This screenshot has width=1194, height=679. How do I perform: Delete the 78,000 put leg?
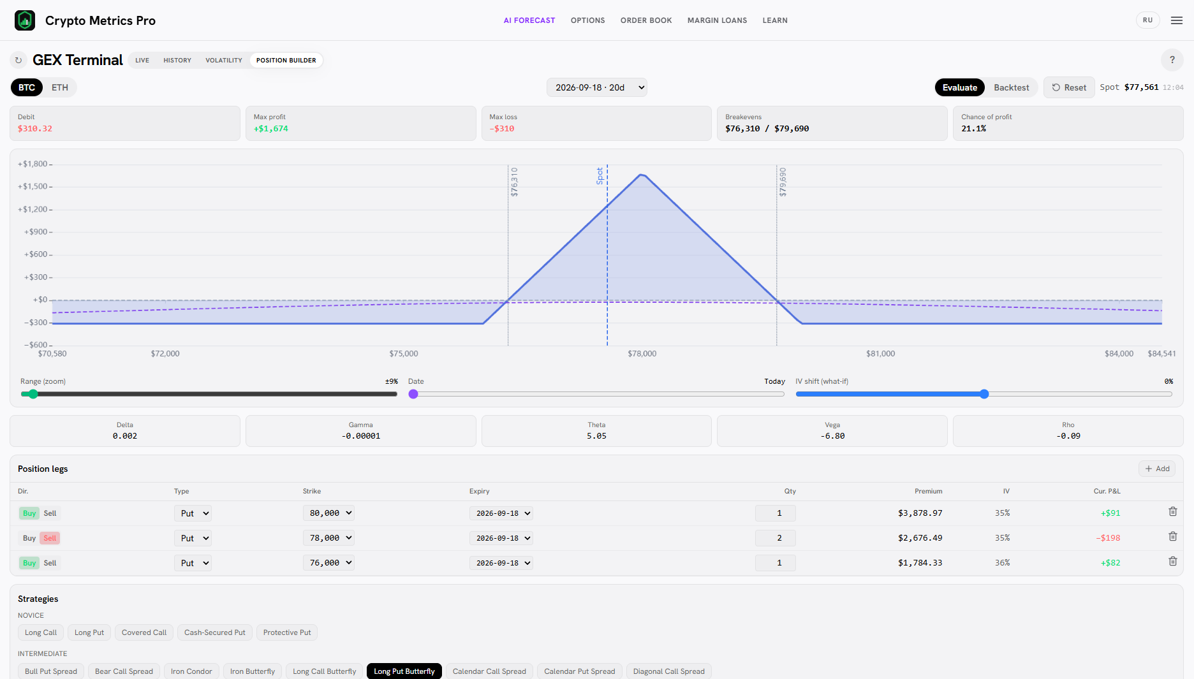pos(1172,537)
